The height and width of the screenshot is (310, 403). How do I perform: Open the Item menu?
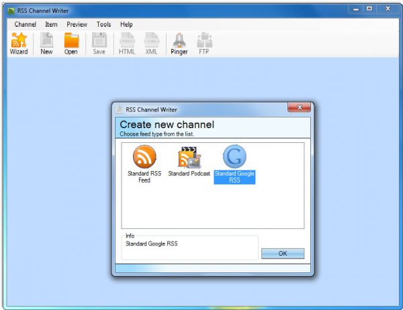click(51, 24)
